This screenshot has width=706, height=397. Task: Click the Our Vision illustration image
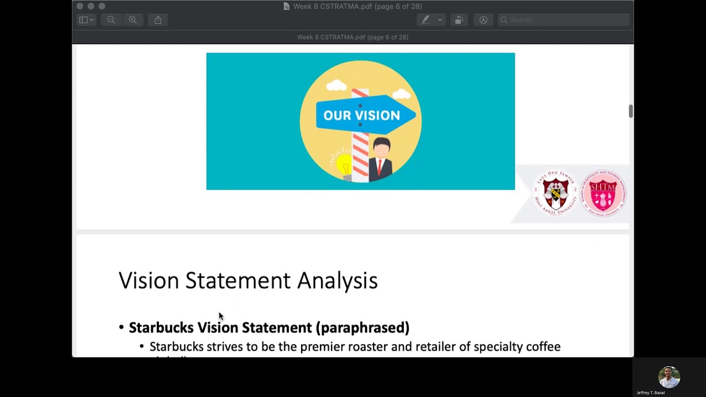[x=361, y=121]
